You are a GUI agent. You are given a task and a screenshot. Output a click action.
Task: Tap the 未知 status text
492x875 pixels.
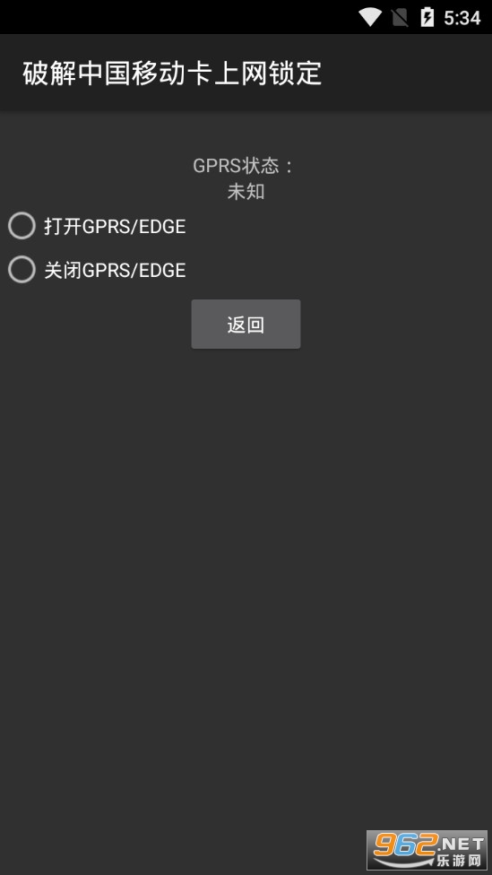[x=246, y=192]
